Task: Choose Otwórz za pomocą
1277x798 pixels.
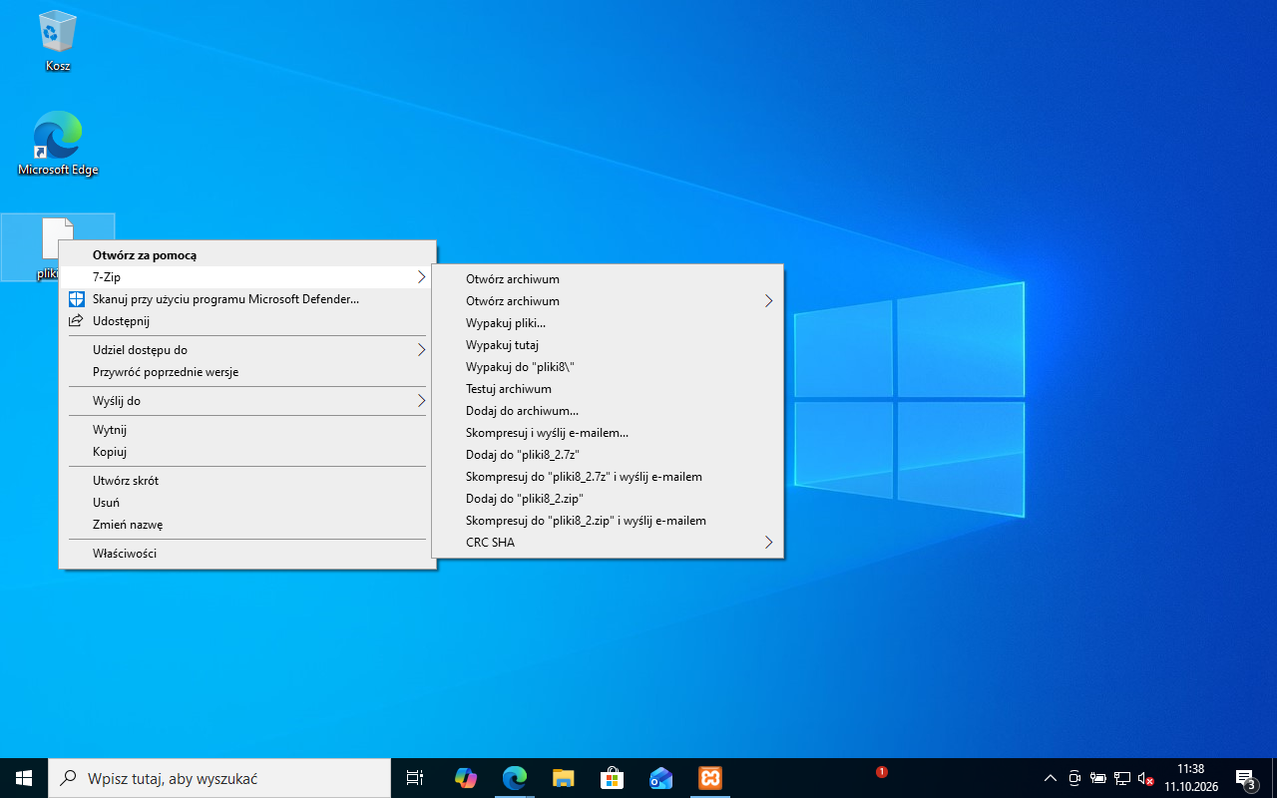Action: pos(247,255)
